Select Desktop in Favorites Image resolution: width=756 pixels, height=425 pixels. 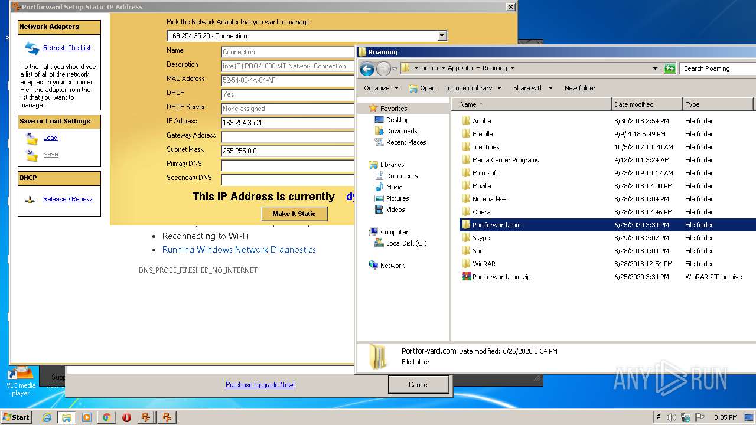tap(397, 120)
